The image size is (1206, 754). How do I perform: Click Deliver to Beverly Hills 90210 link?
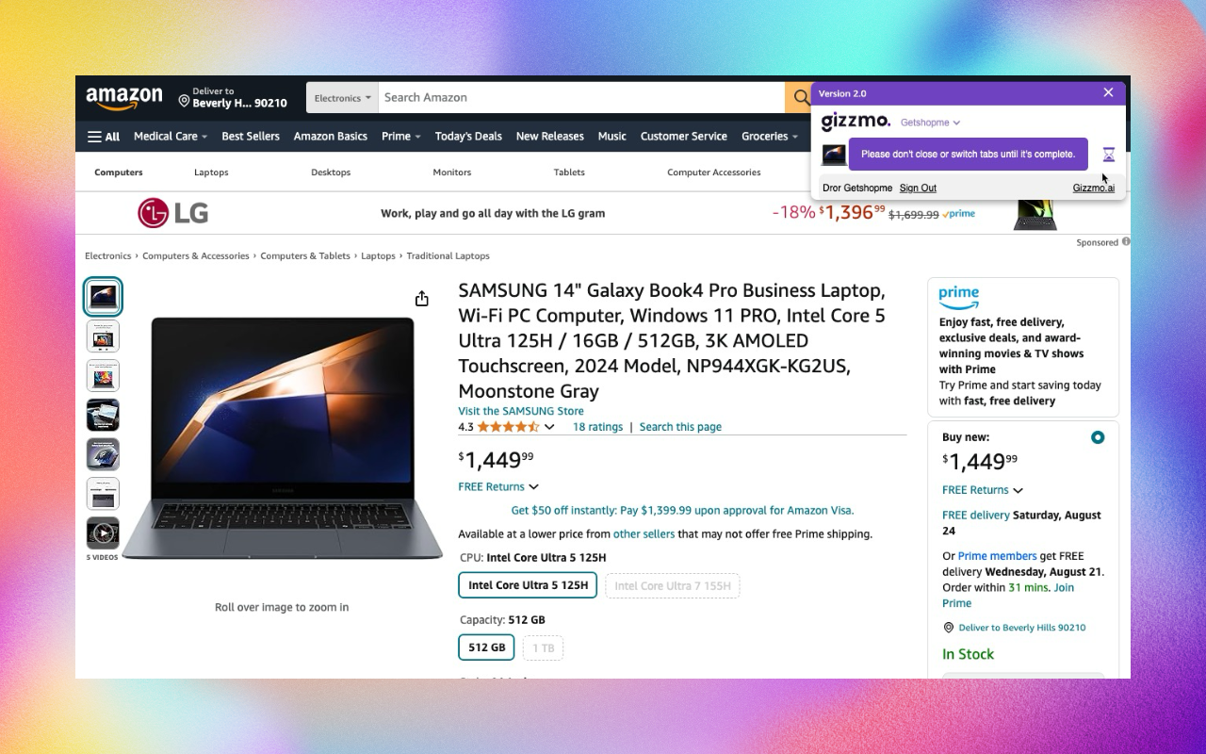coord(1022,628)
